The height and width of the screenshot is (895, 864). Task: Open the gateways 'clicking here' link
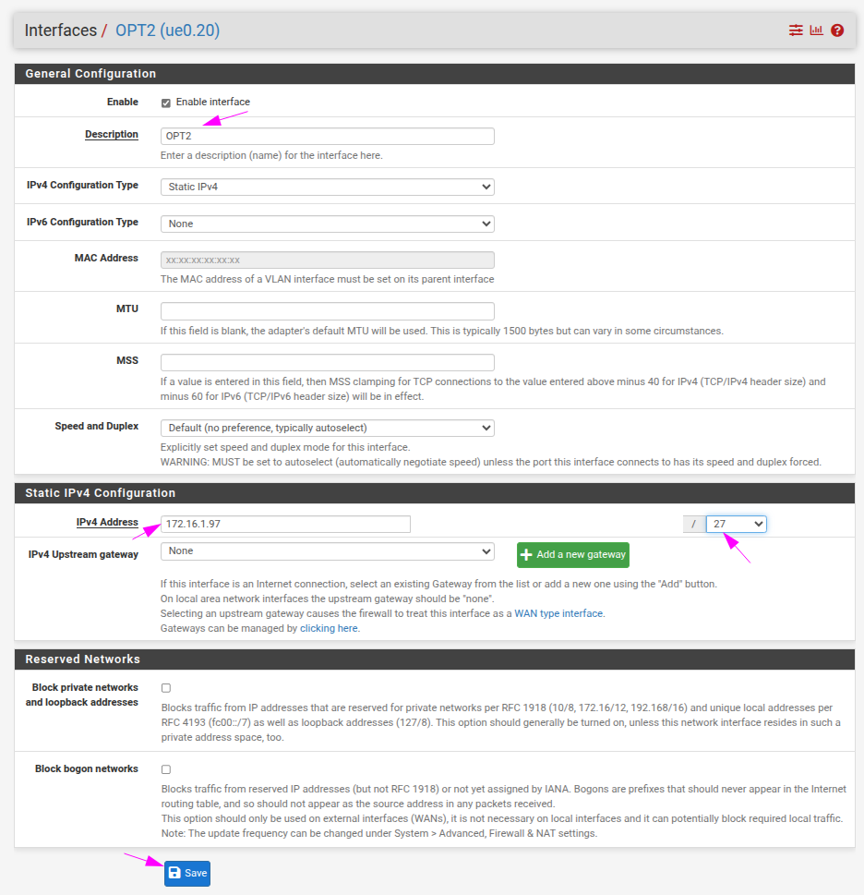[x=330, y=628]
